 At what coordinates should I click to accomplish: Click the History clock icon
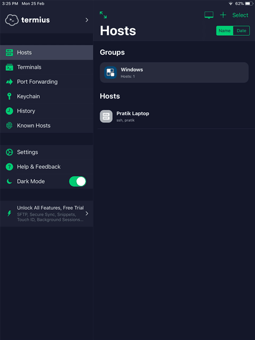click(x=9, y=111)
